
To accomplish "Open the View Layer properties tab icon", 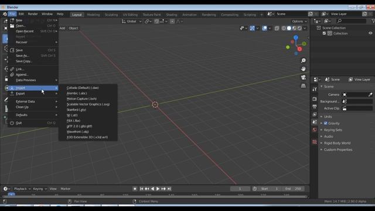I will point(315,114).
